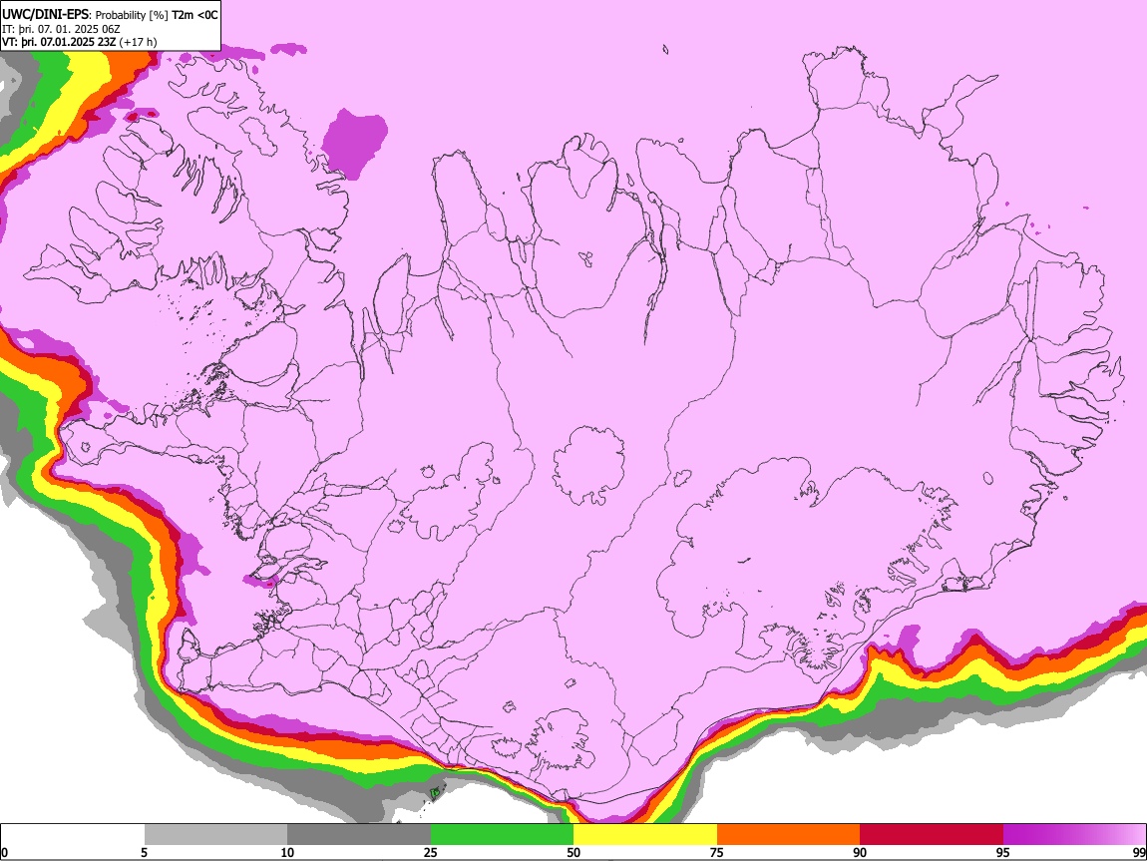Click the dark magenta patch off the northwest coast

coord(355,144)
